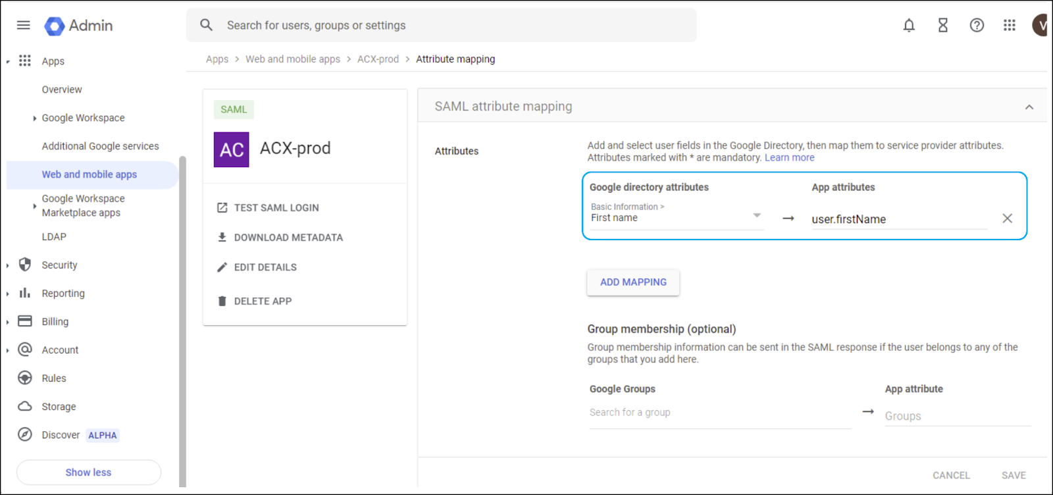
Task: Open the tasks hourglass icon
Action: point(943,25)
